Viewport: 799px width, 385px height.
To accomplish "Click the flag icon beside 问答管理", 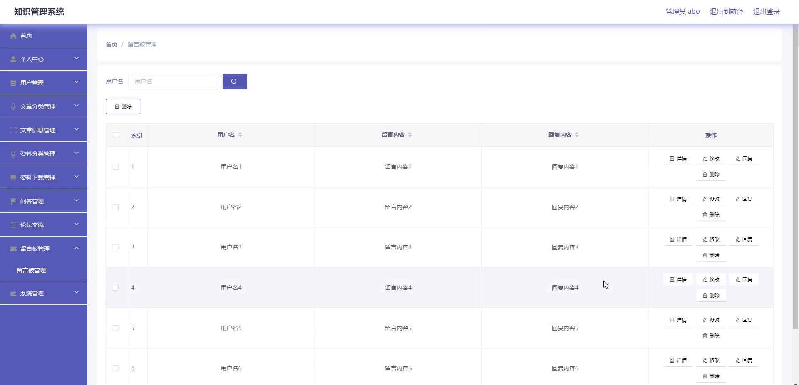I will point(13,201).
